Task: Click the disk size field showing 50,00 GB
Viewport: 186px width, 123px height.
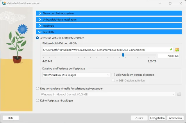Action: (x=169, y=56)
